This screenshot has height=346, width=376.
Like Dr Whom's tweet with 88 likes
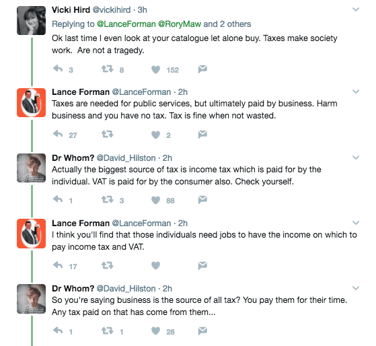click(x=155, y=200)
